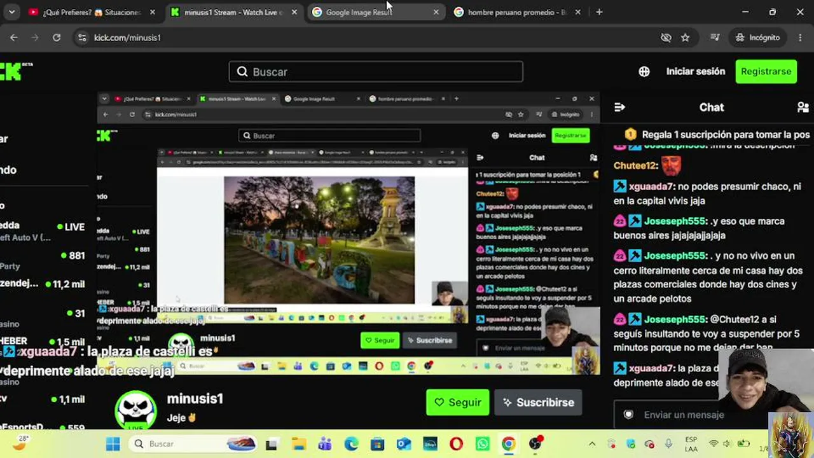View site information icon in address bar
The image size is (814, 458).
[x=81, y=38]
